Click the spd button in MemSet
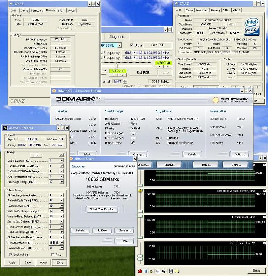Screen dimensions: 268x276 36,155
